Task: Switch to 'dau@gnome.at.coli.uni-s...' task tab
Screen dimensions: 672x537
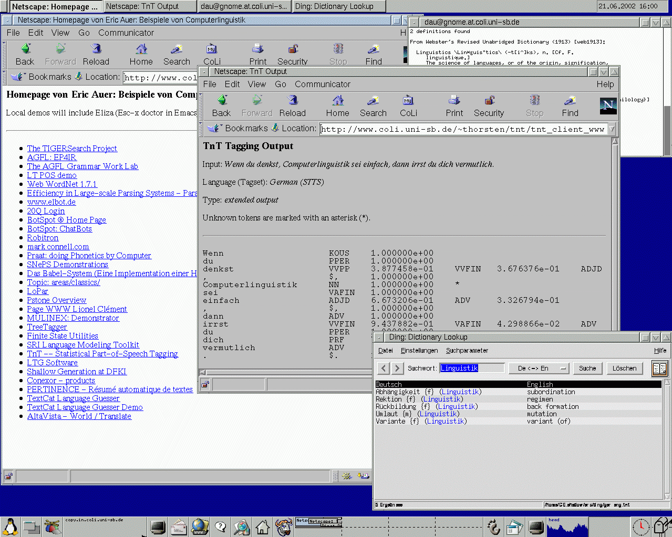Action: [x=244, y=6]
